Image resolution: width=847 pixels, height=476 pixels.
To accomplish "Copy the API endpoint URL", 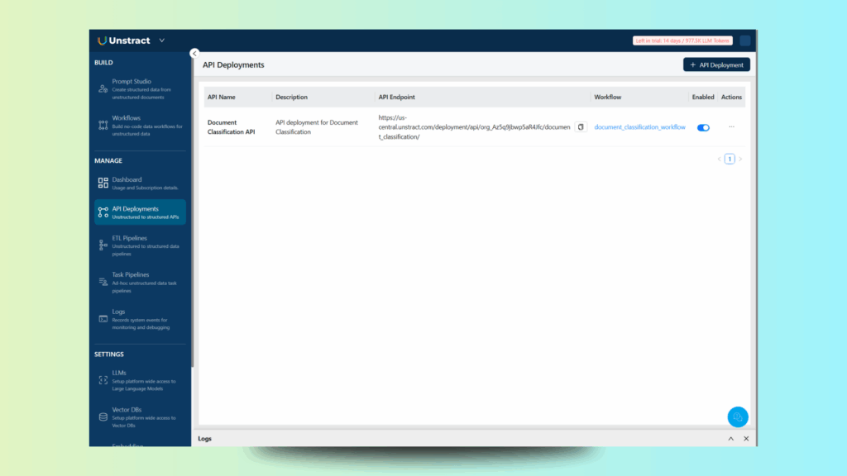I will pos(581,127).
